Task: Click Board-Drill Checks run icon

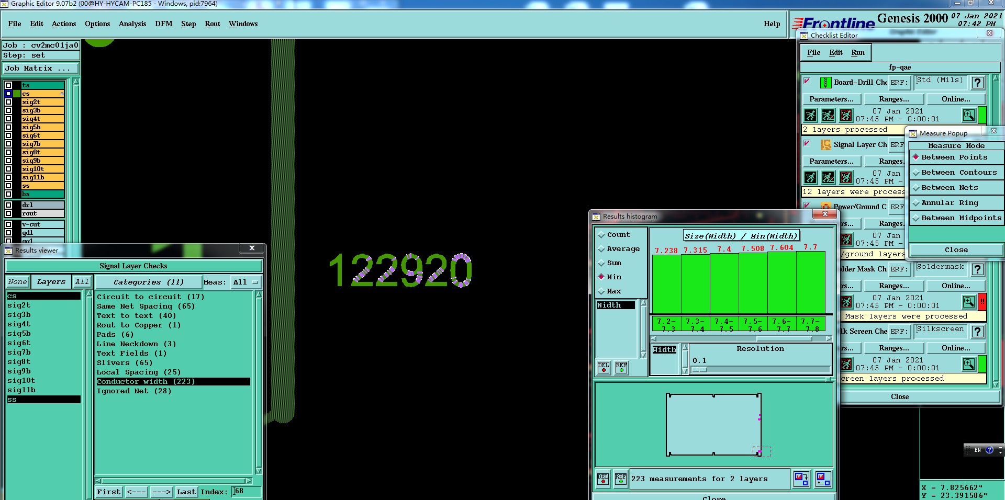Action: click(810, 115)
